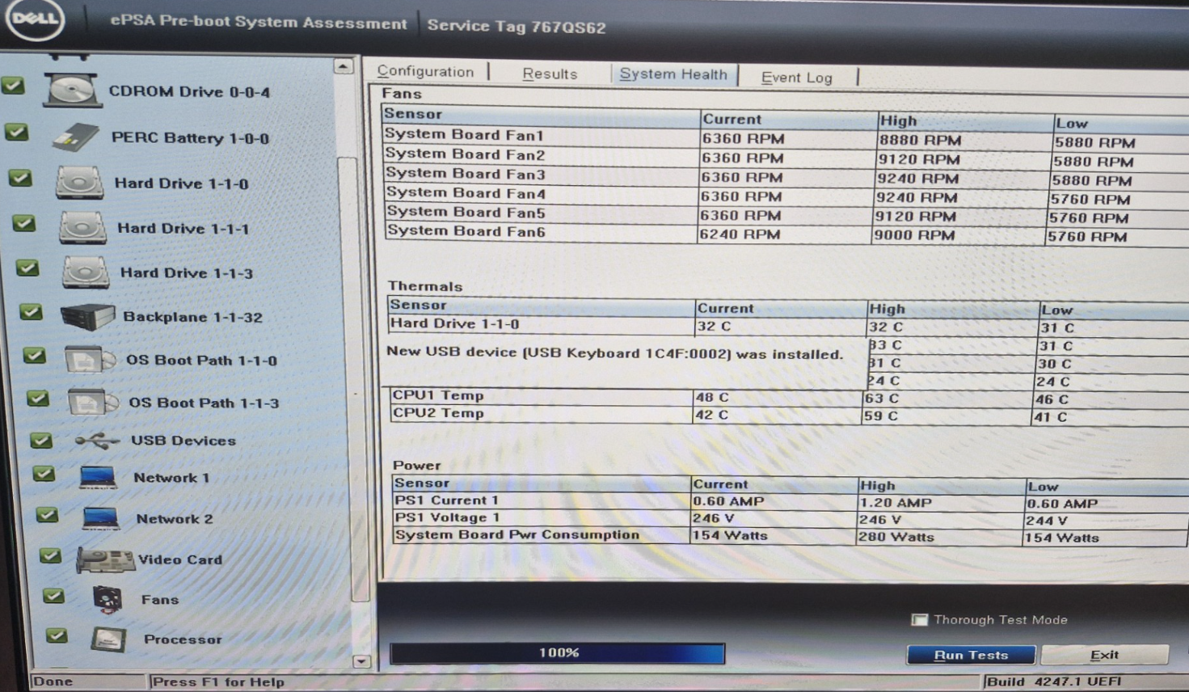1189x692 pixels.
Task: Click the 100% test progress bar
Action: (558, 652)
